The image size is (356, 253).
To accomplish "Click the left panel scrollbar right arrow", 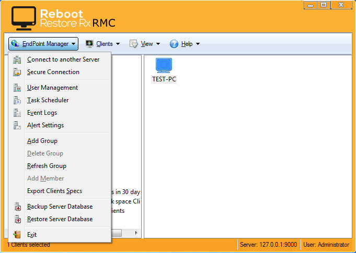I will pyautogui.click(x=136, y=233).
